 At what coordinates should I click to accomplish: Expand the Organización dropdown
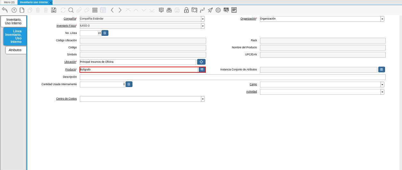tap(382, 19)
